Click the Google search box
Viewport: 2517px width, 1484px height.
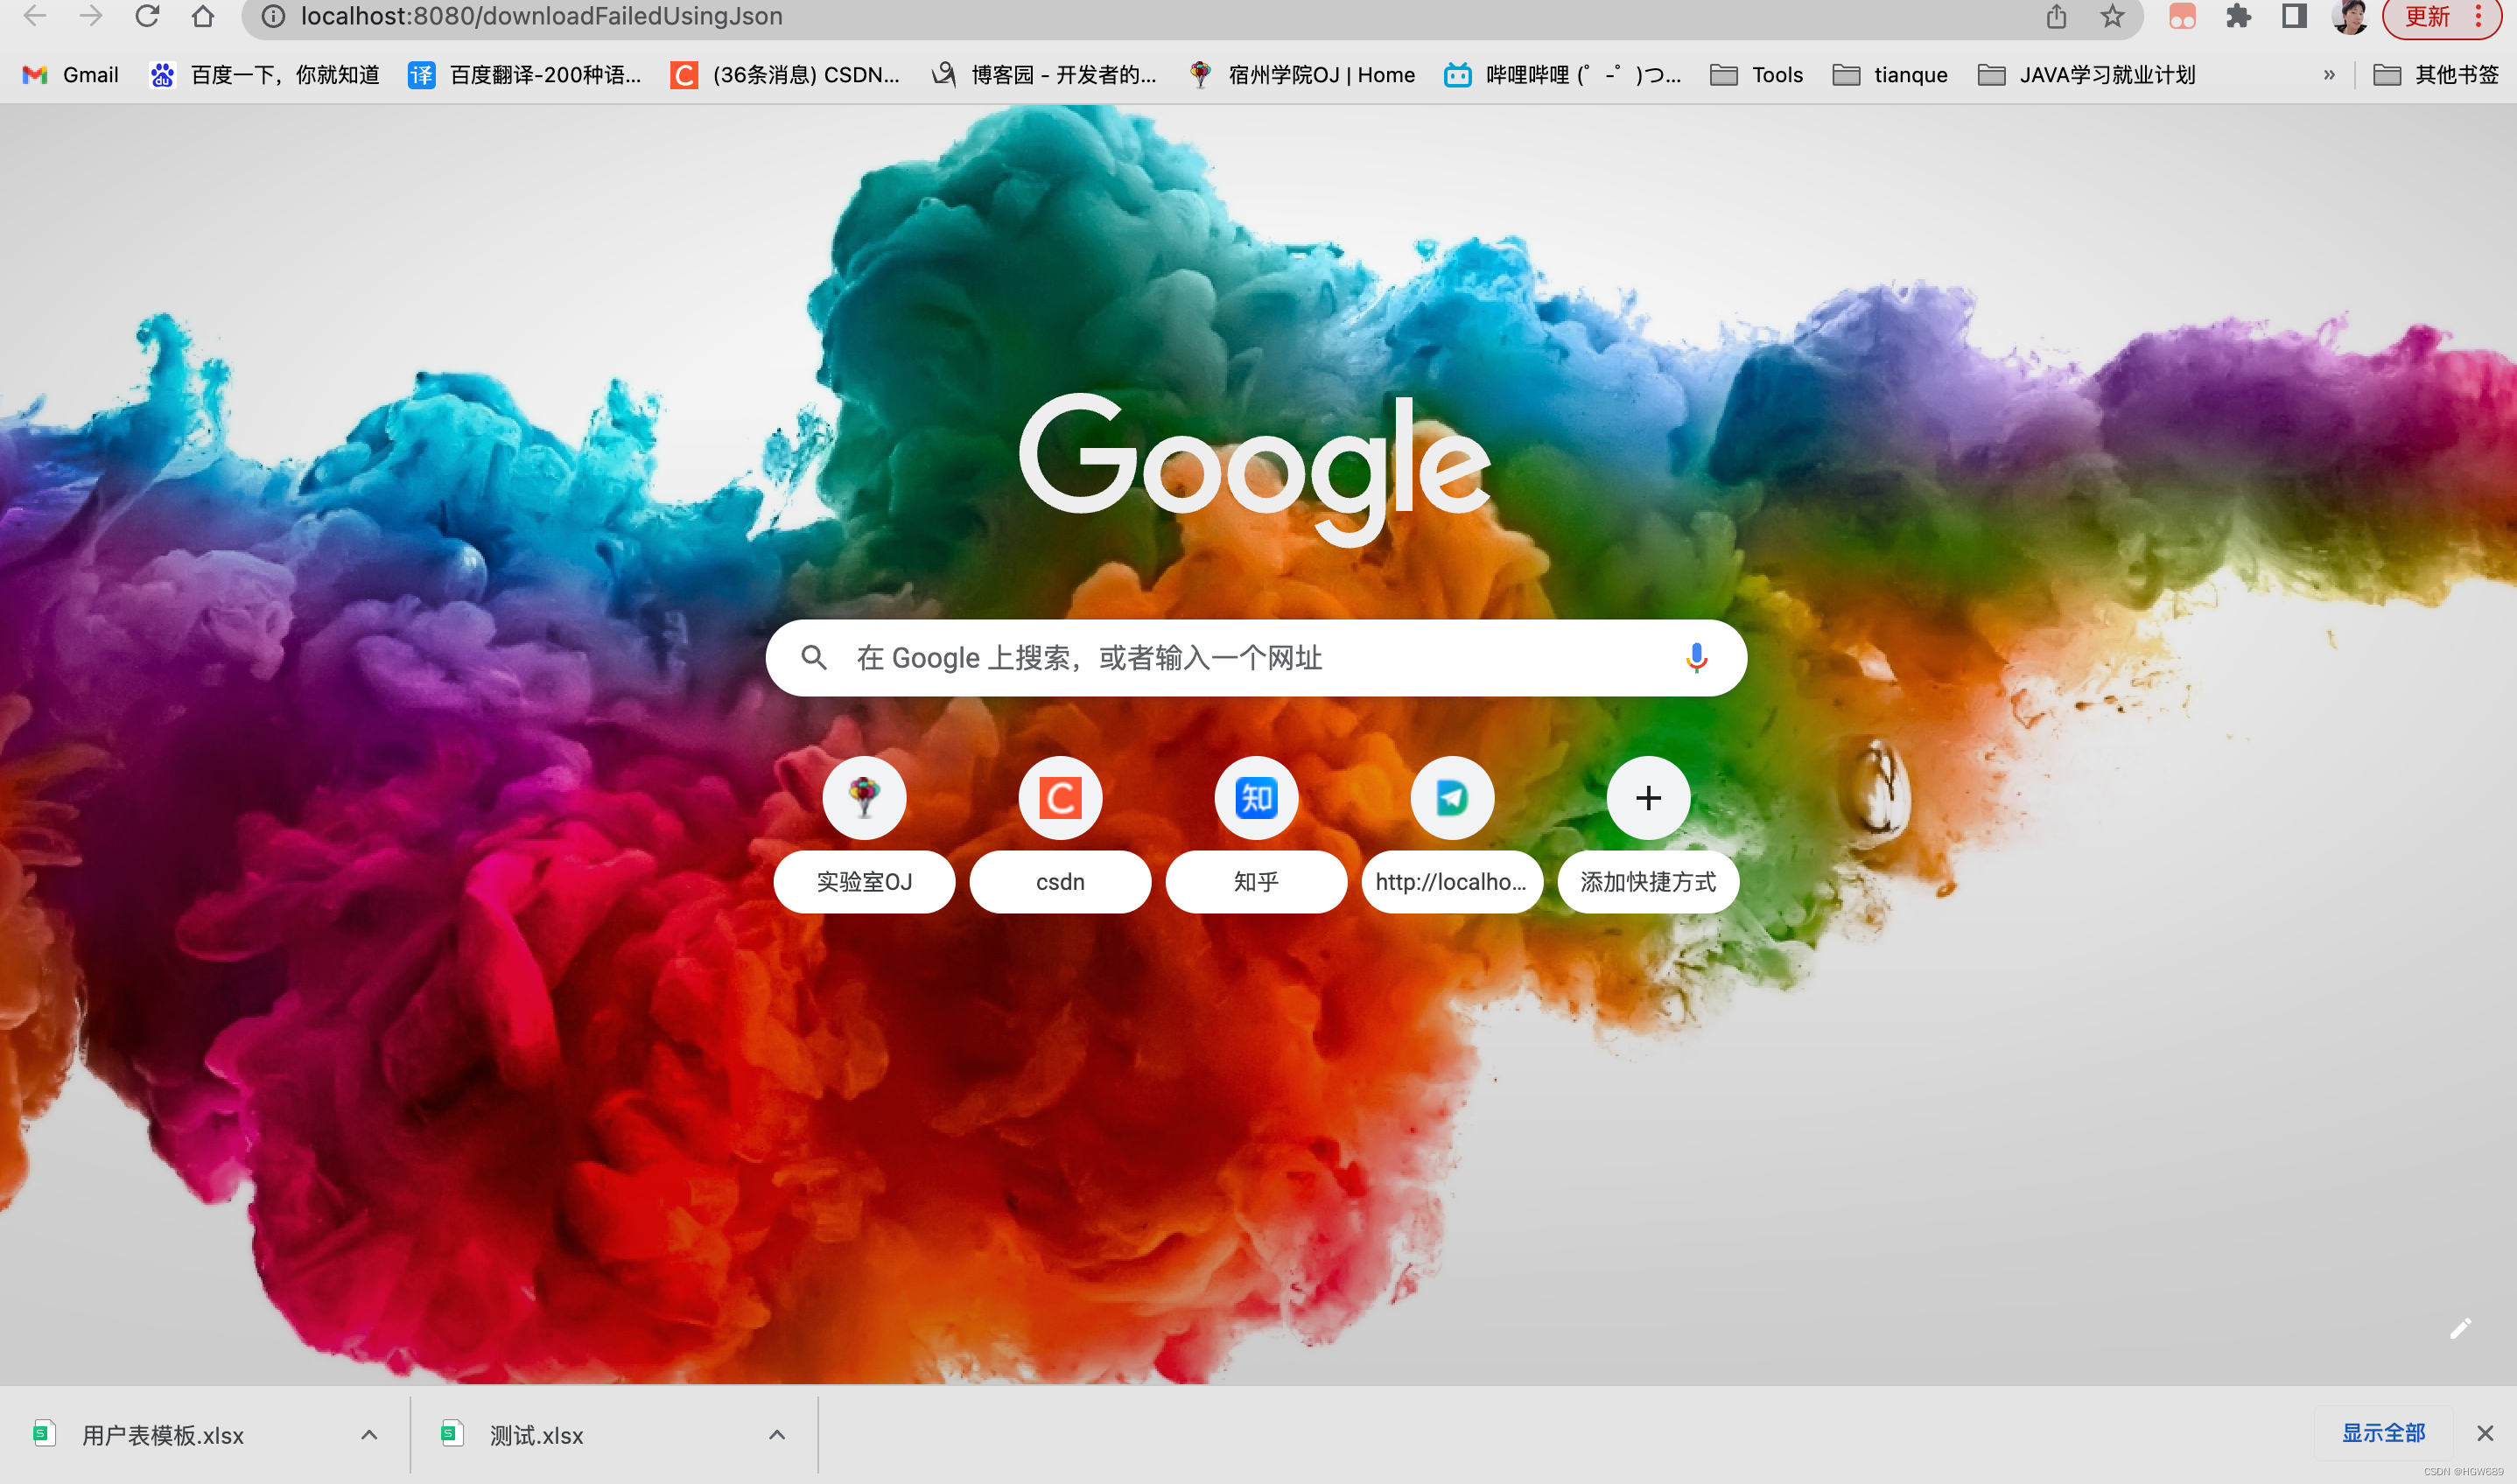(x=1256, y=658)
